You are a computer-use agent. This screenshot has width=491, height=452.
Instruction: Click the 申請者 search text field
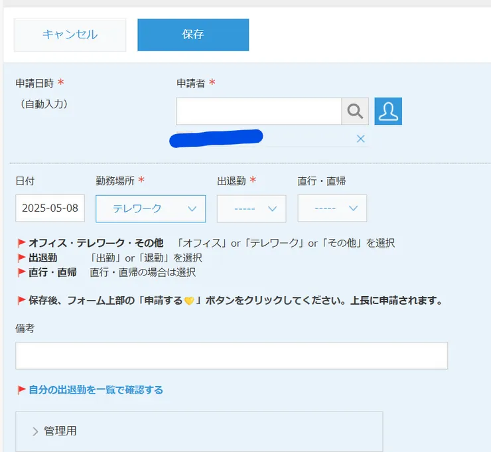[x=259, y=112]
